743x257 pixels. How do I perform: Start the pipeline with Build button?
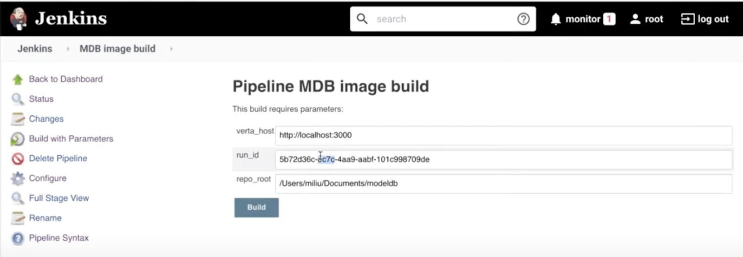(256, 208)
